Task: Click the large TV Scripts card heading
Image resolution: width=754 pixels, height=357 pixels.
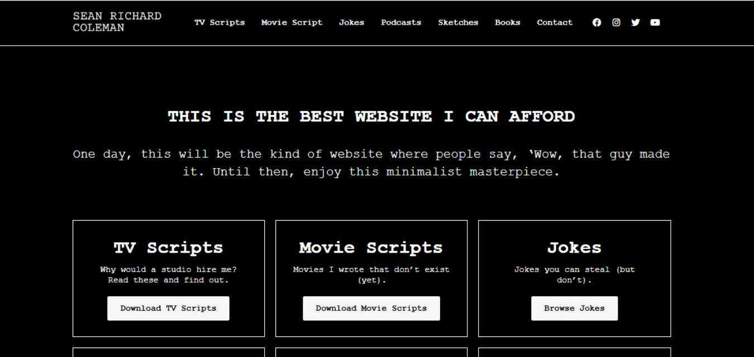Action: pos(168,247)
